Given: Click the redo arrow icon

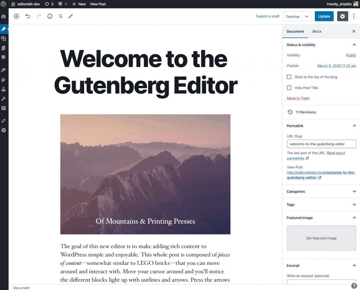Looking at the screenshot, I should (39, 16).
